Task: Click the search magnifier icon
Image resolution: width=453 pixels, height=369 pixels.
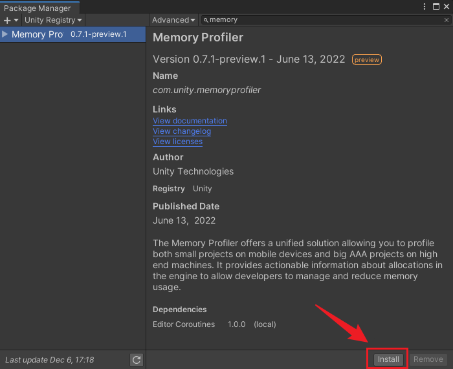Action: tap(206, 20)
